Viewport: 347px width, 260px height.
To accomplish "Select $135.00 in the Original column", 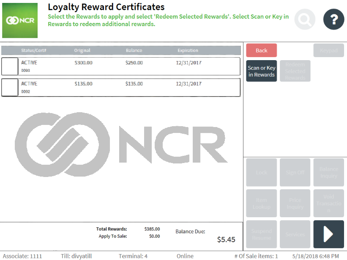I will click(x=83, y=84).
